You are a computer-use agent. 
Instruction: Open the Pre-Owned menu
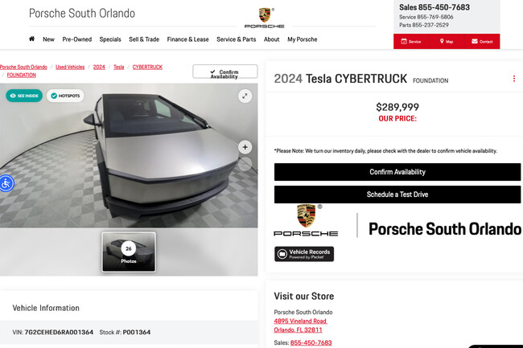pos(76,39)
